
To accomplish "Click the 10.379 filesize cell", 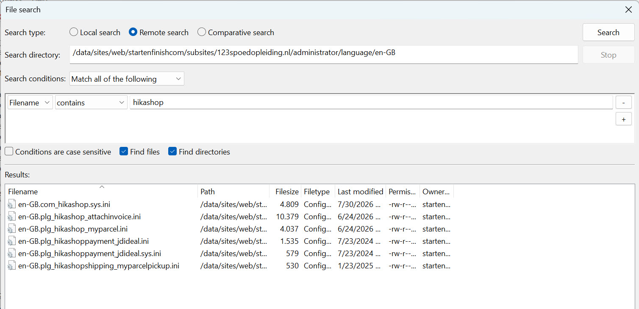I will point(287,217).
